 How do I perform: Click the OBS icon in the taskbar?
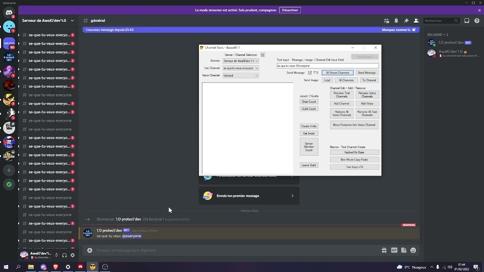click(x=105, y=267)
